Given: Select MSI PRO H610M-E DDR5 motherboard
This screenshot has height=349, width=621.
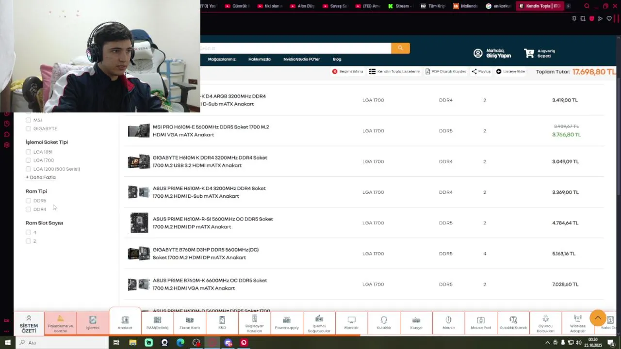Looking at the screenshot, I should pyautogui.click(x=211, y=131).
